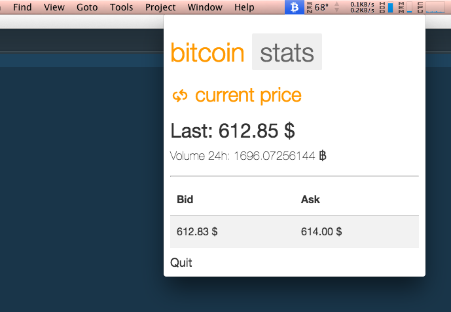This screenshot has width=451, height=312.
Task: Open the View menu
Action: pyautogui.click(x=54, y=7)
